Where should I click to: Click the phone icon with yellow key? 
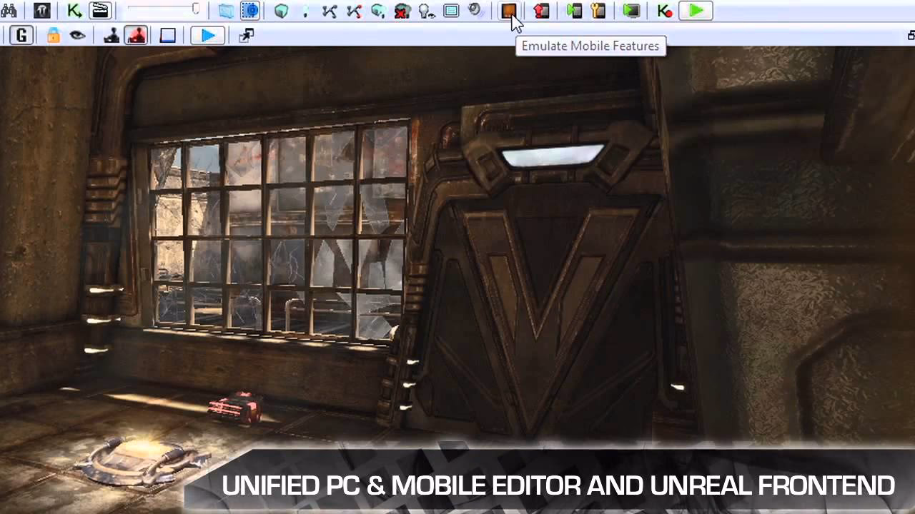[x=598, y=11]
